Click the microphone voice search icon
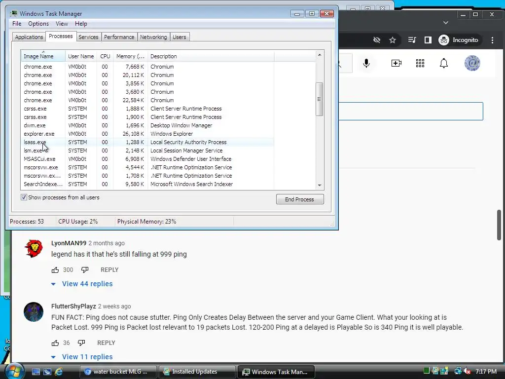The width and height of the screenshot is (505, 379). (366, 63)
